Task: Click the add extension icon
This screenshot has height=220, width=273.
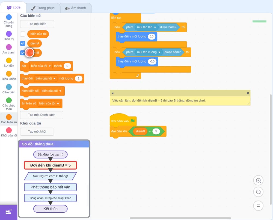Action: [x=9, y=212]
